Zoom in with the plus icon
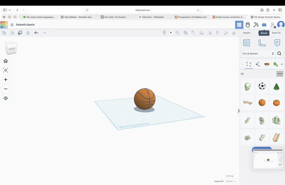This screenshot has width=285, height=185. [5, 79]
